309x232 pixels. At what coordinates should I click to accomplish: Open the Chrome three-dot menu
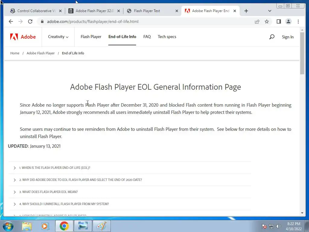pos(298,21)
